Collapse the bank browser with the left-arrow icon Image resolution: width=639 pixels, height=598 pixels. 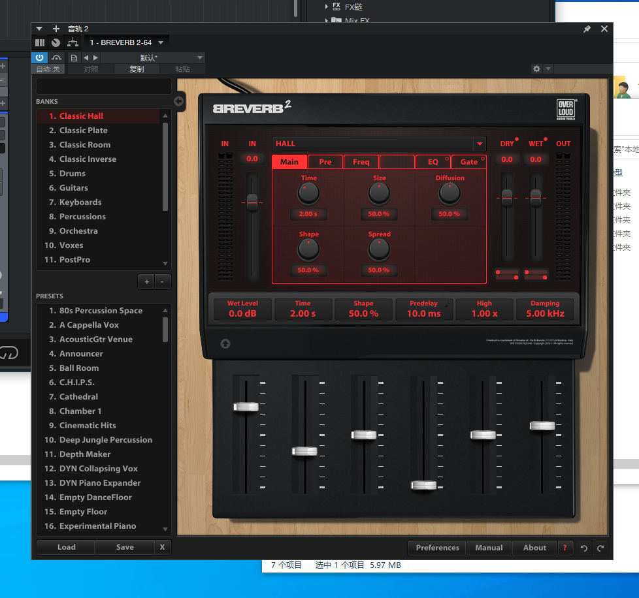click(x=178, y=101)
